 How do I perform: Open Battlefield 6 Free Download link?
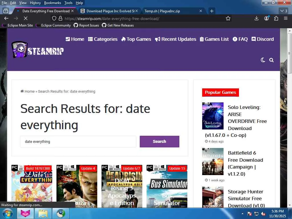tap(245, 163)
